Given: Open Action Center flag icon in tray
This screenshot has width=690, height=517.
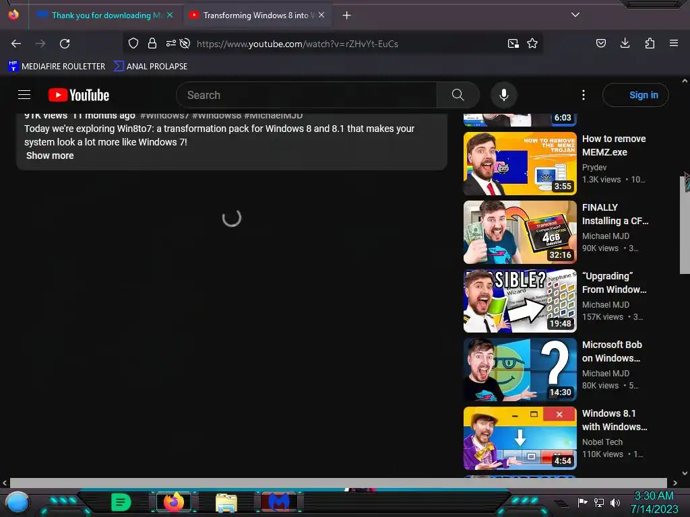Looking at the screenshot, I should coord(583,502).
